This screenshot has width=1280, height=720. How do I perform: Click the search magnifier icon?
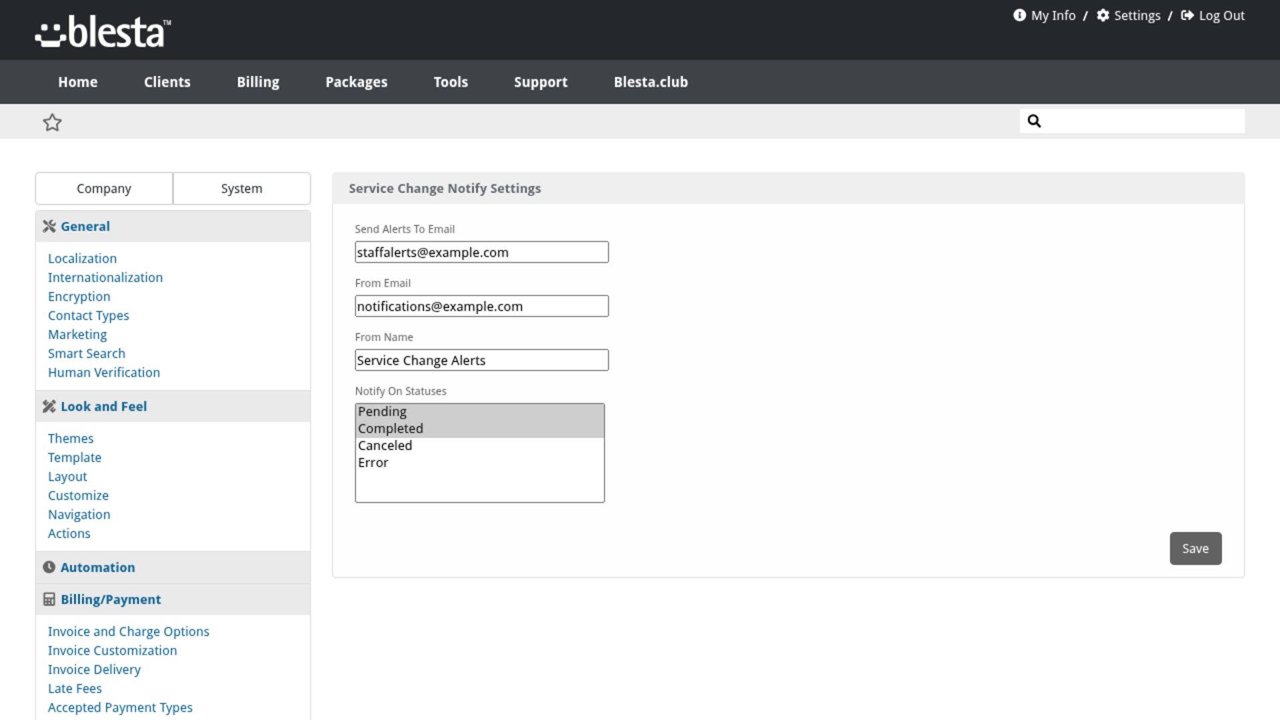1034,121
